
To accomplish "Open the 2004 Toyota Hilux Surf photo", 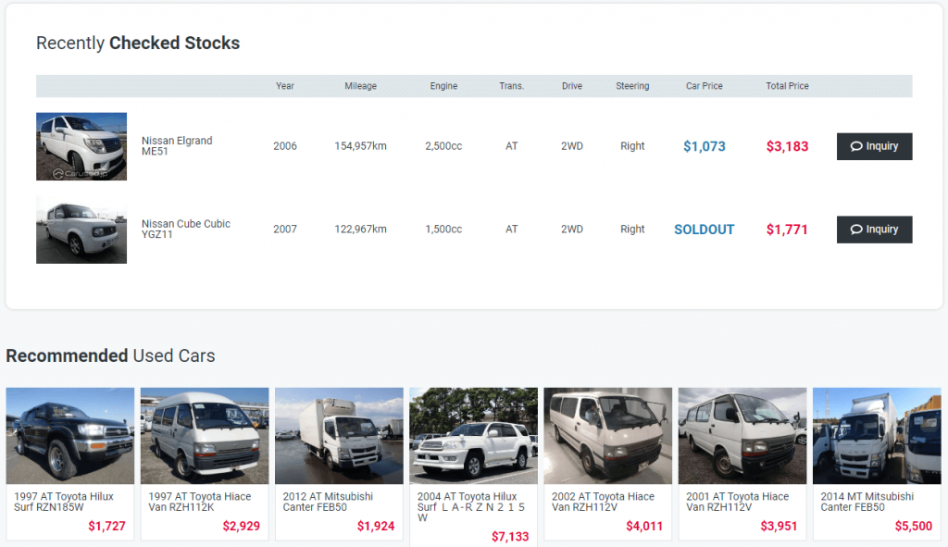I will [x=473, y=435].
